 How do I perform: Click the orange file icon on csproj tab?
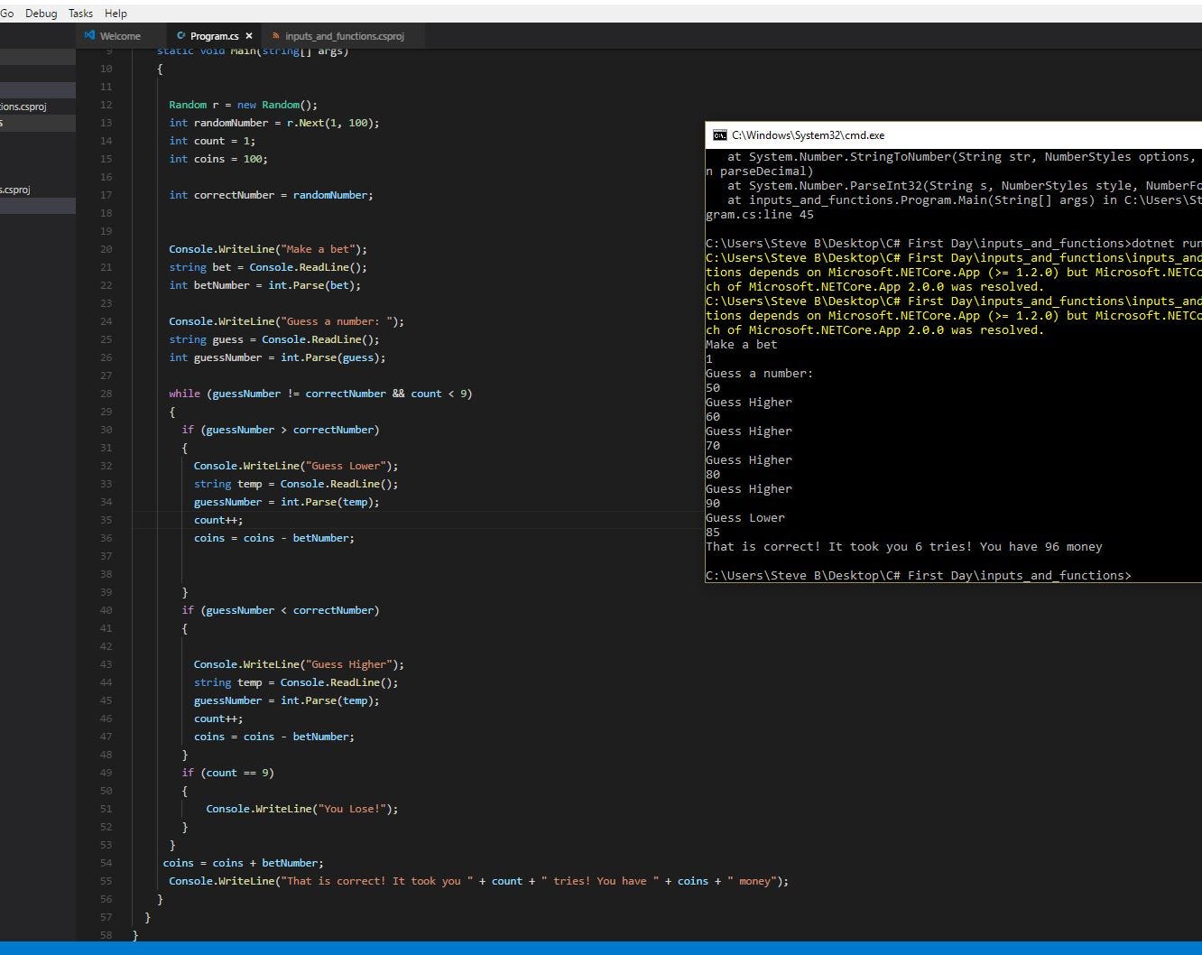pos(276,36)
